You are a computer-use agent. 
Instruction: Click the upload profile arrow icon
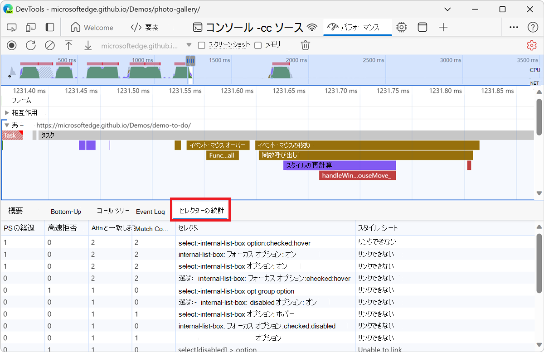[x=68, y=45]
